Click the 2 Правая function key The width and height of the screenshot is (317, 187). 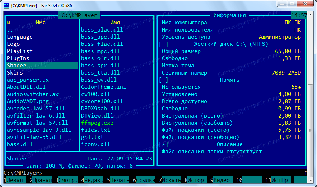click(x=41, y=180)
